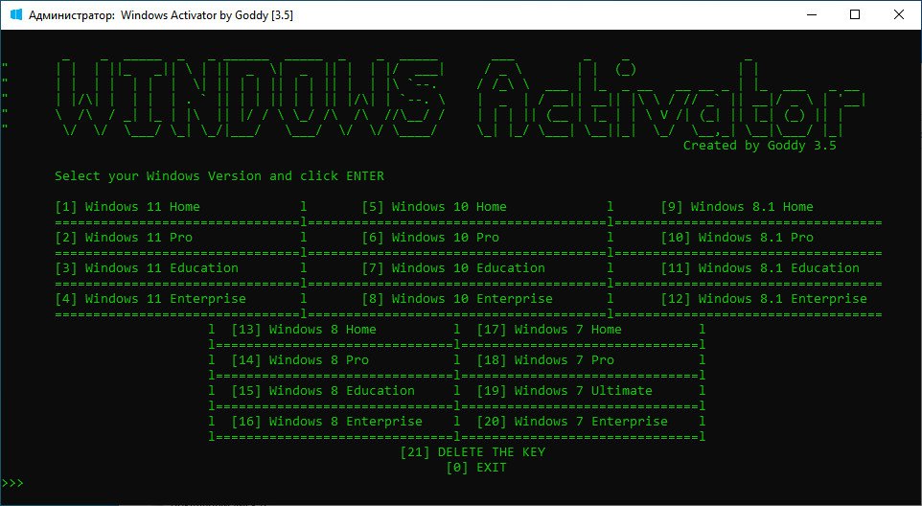Select the '[17] Windows 7 Home' entry
Viewport: 922px width, 506px height.
[x=548, y=330]
